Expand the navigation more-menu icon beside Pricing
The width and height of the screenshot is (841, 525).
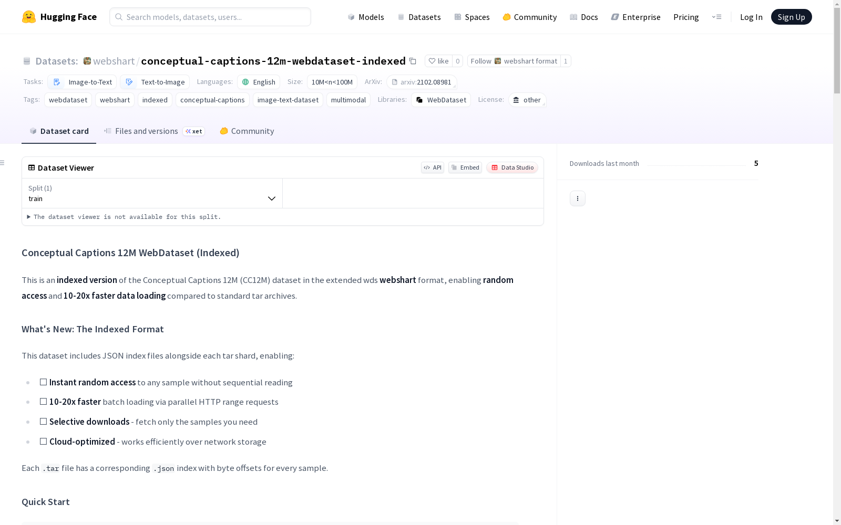click(716, 17)
